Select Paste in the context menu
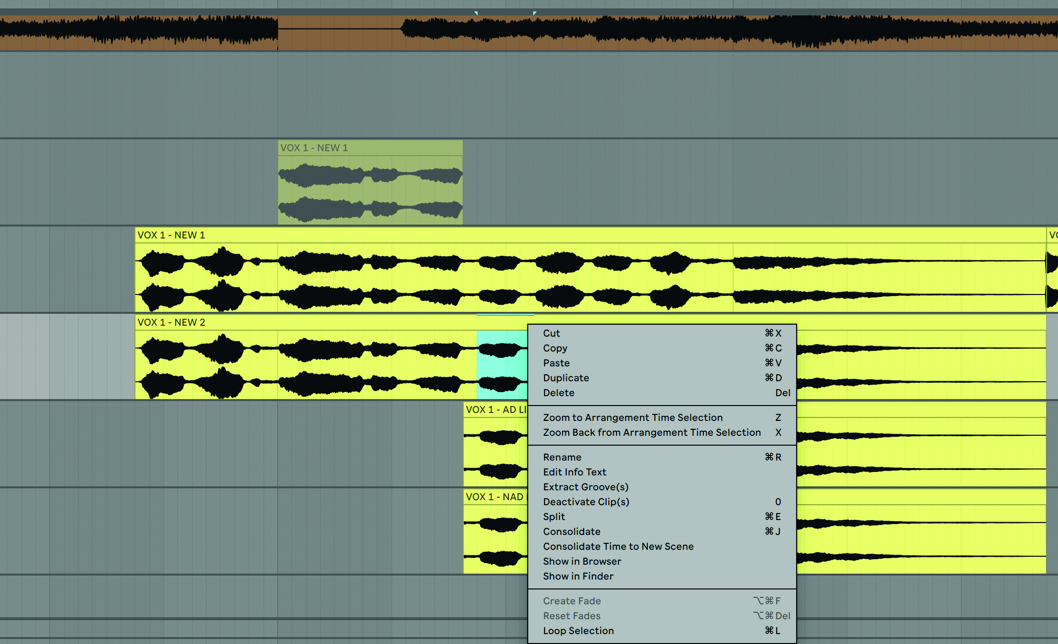The width and height of the screenshot is (1058, 644). click(662, 363)
